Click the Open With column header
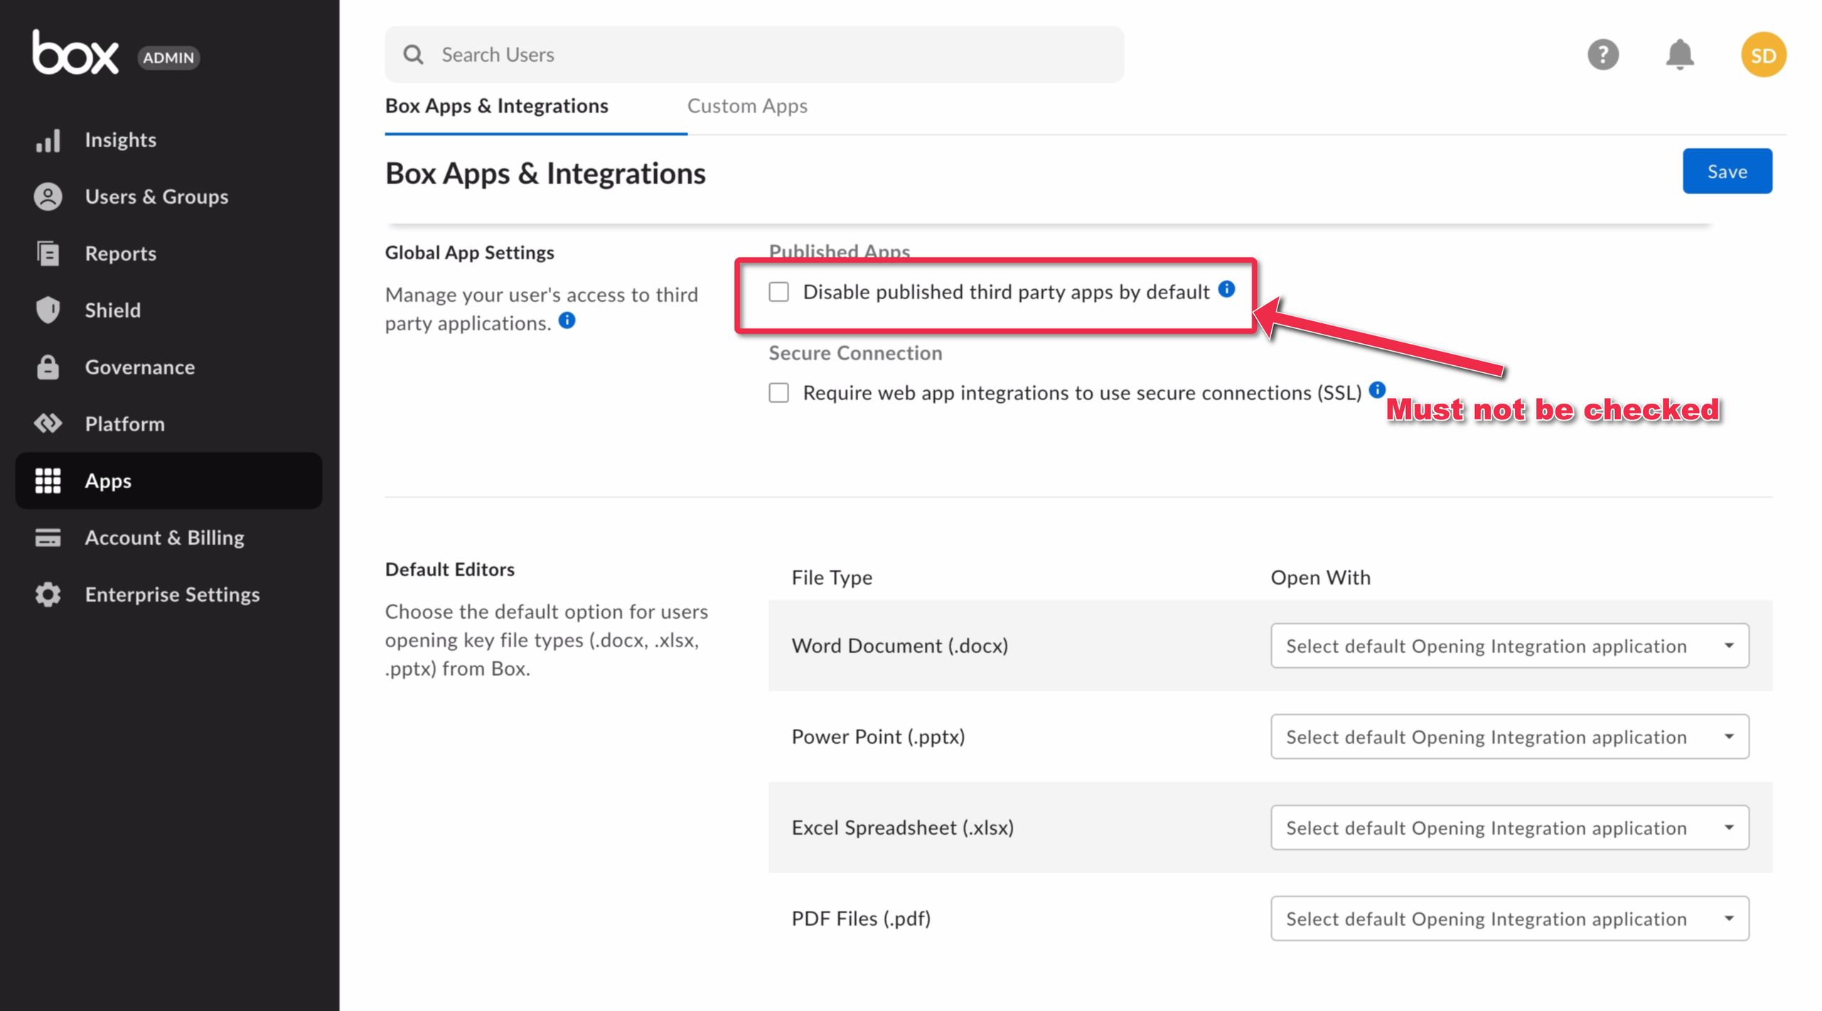The height and width of the screenshot is (1011, 1822). (1320, 578)
